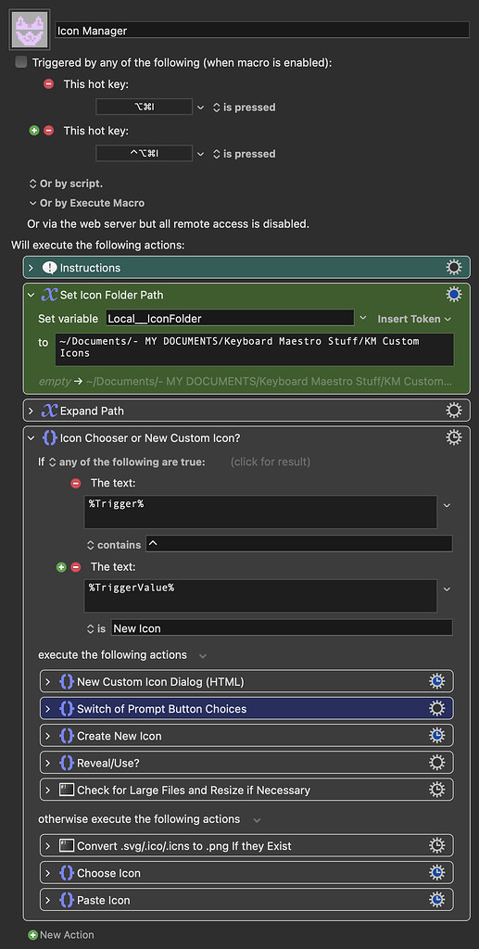Edit the 'New Icon' value field
Viewport: 479px width, 949px height.
point(282,627)
